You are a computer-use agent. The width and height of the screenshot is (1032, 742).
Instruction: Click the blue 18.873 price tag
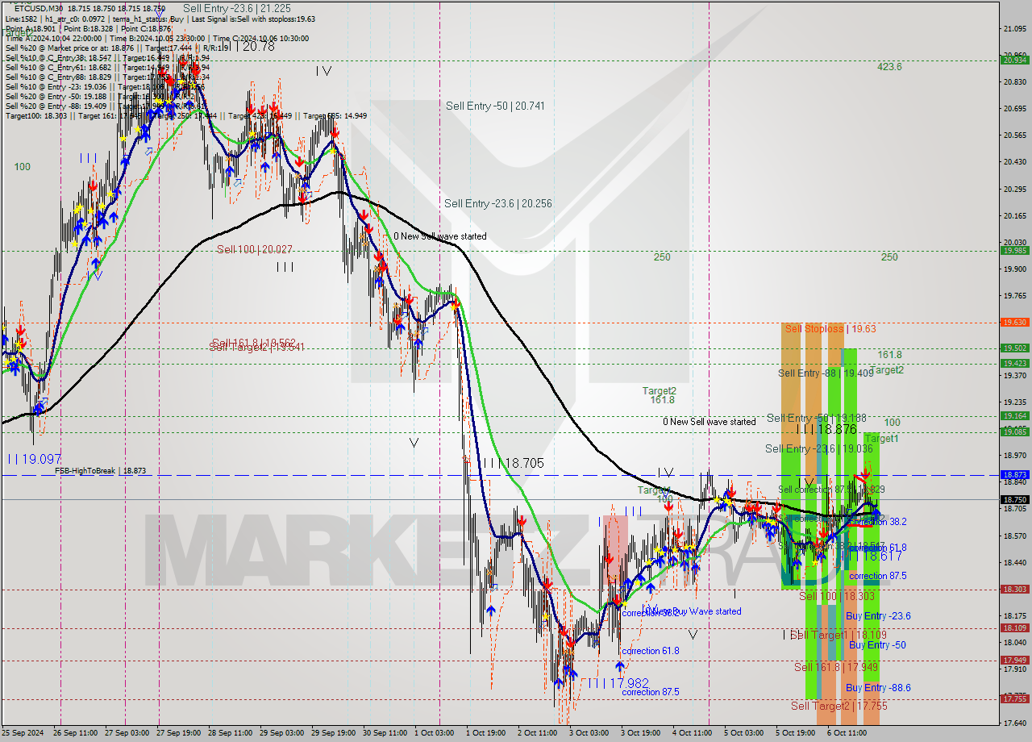point(1014,474)
